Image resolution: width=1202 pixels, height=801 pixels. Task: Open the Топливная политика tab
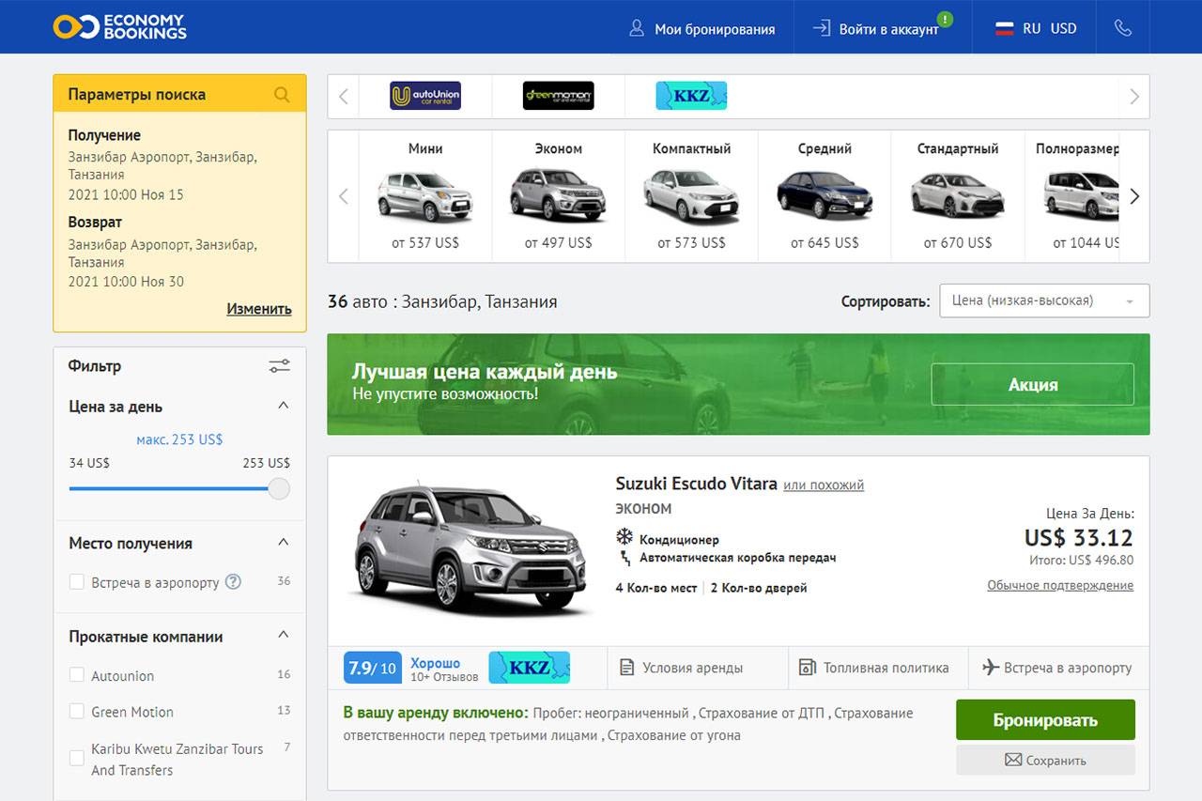(x=874, y=668)
